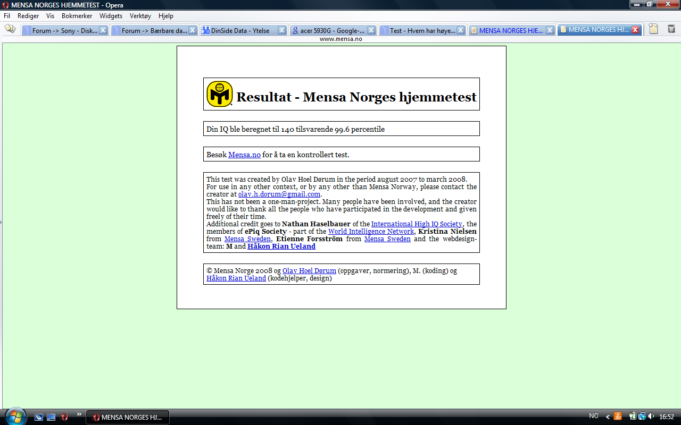Close the Forum -> Sony tab

pos(103,30)
